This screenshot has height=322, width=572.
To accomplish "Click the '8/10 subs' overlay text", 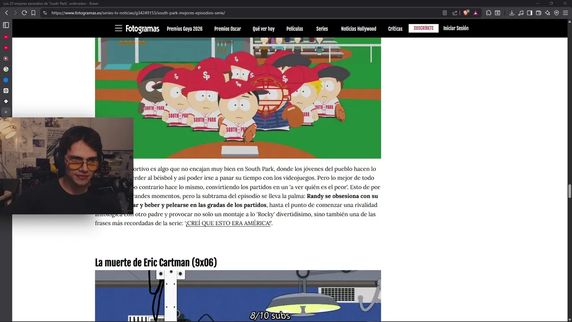I will (x=270, y=316).
